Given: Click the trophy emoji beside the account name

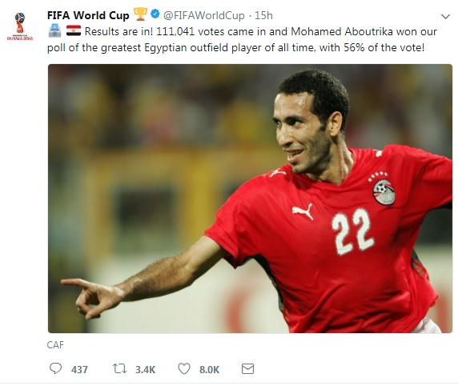Looking at the screenshot, I should coord(140,14).
